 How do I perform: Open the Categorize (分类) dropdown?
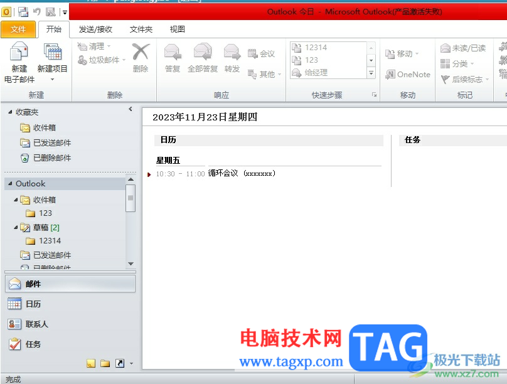(x=457, y=63)
